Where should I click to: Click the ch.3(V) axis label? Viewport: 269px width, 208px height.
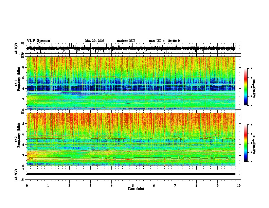pyautogui.click(x=16, y=174)
